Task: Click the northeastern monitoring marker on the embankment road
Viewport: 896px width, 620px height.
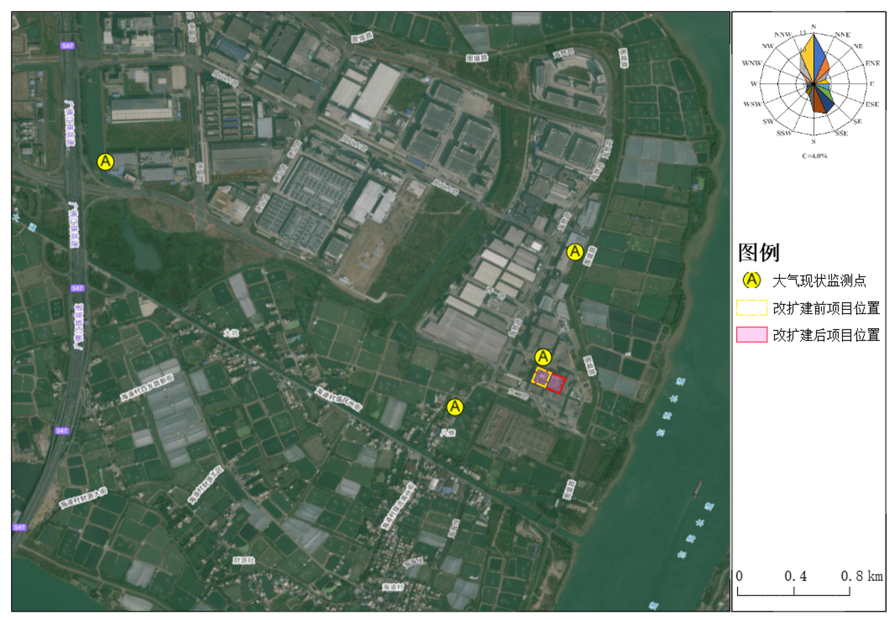Action: pos(575,252)
